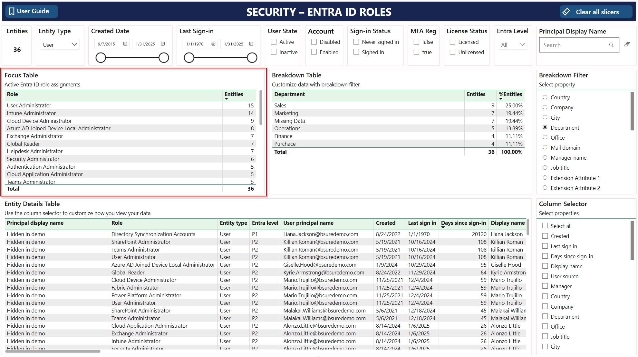638x357 pixels.
Task: Open calendar for Last Sign-in end
Action: [251, 44]
